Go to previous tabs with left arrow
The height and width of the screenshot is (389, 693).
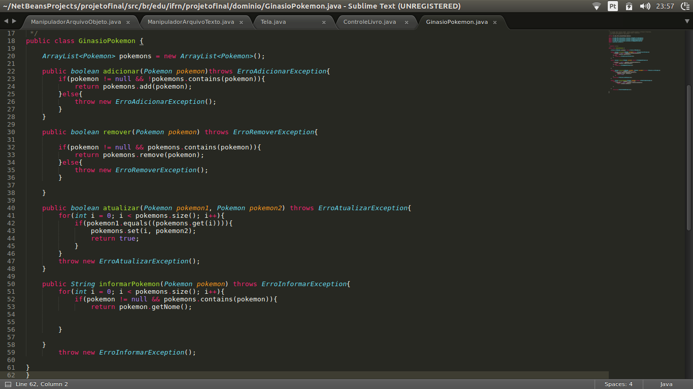6,21
